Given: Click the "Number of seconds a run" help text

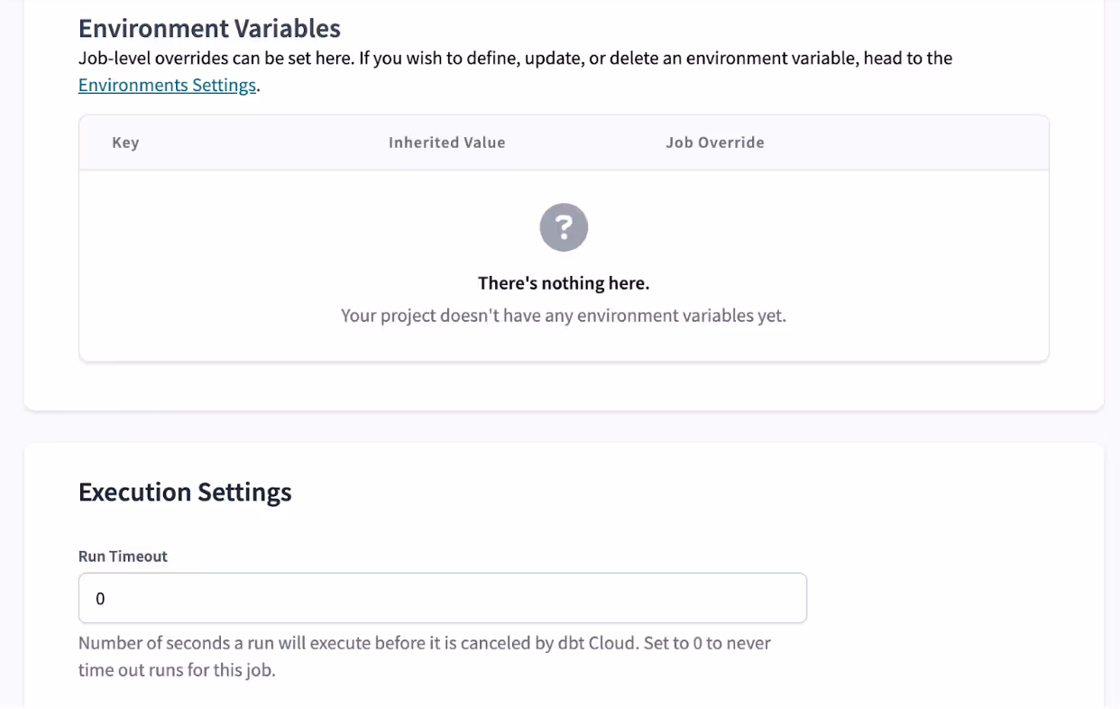Looking at the screenshot, I should (x=425, y=643).
